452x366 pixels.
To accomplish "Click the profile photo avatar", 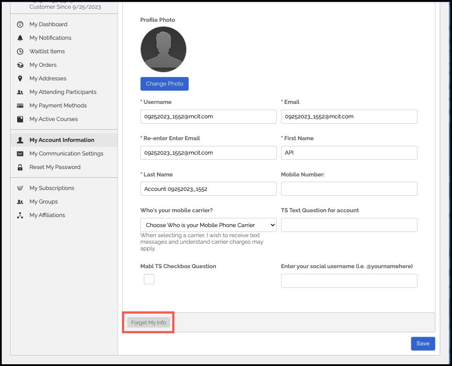I will pos(163,49).
